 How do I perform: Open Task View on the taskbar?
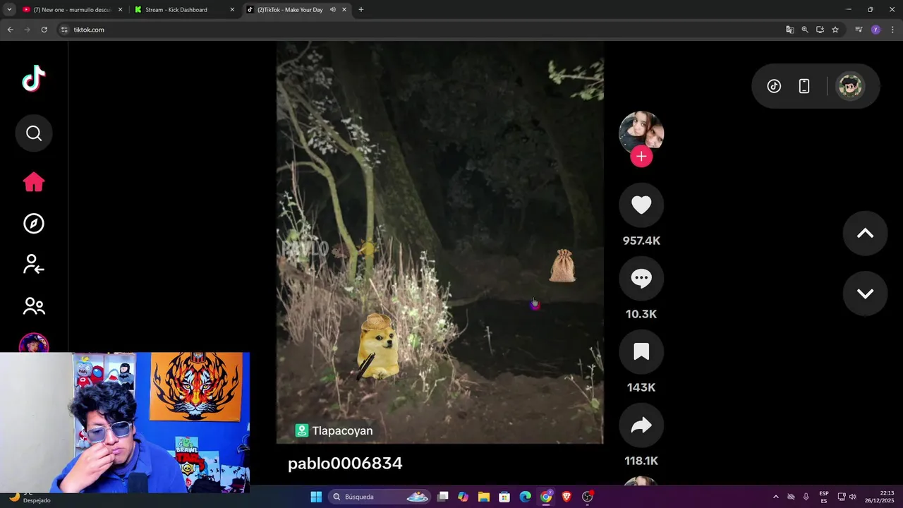[442, 497]
